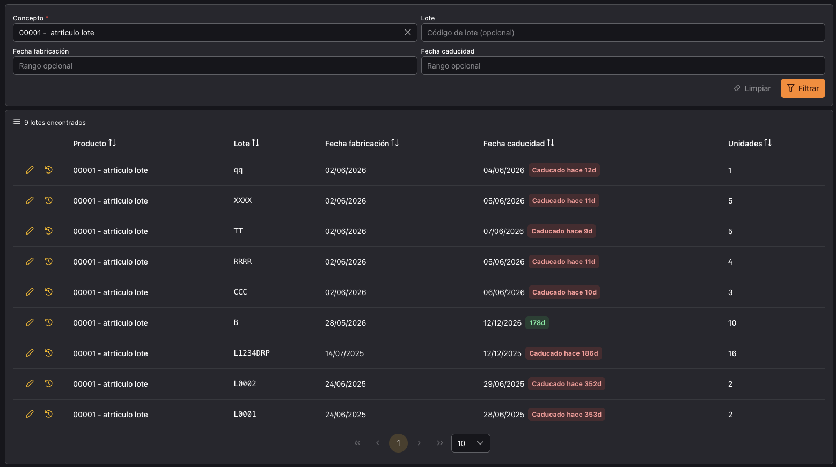Edit lot CCC using pencil icon
The width and height of the screenshot is (836, 467).
[30, 292]
